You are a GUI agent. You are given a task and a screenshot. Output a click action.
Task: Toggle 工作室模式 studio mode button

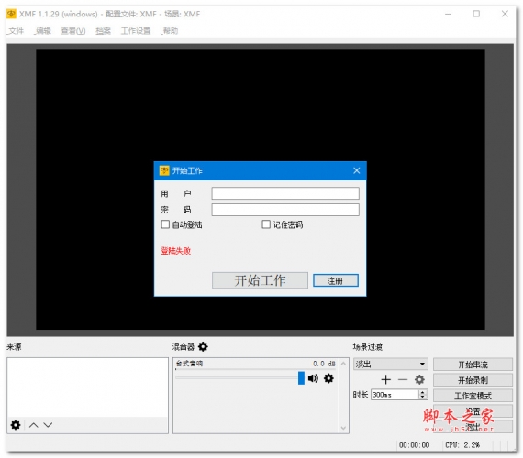(473, 396)
